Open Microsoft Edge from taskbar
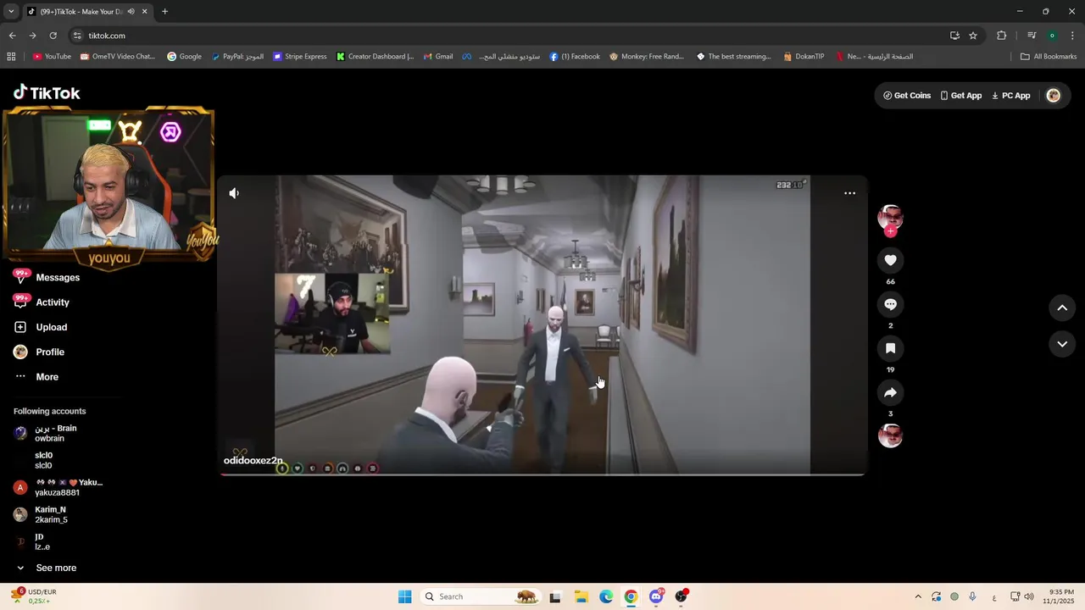Viewport: 1085px width, 610px height. (606, 596)
